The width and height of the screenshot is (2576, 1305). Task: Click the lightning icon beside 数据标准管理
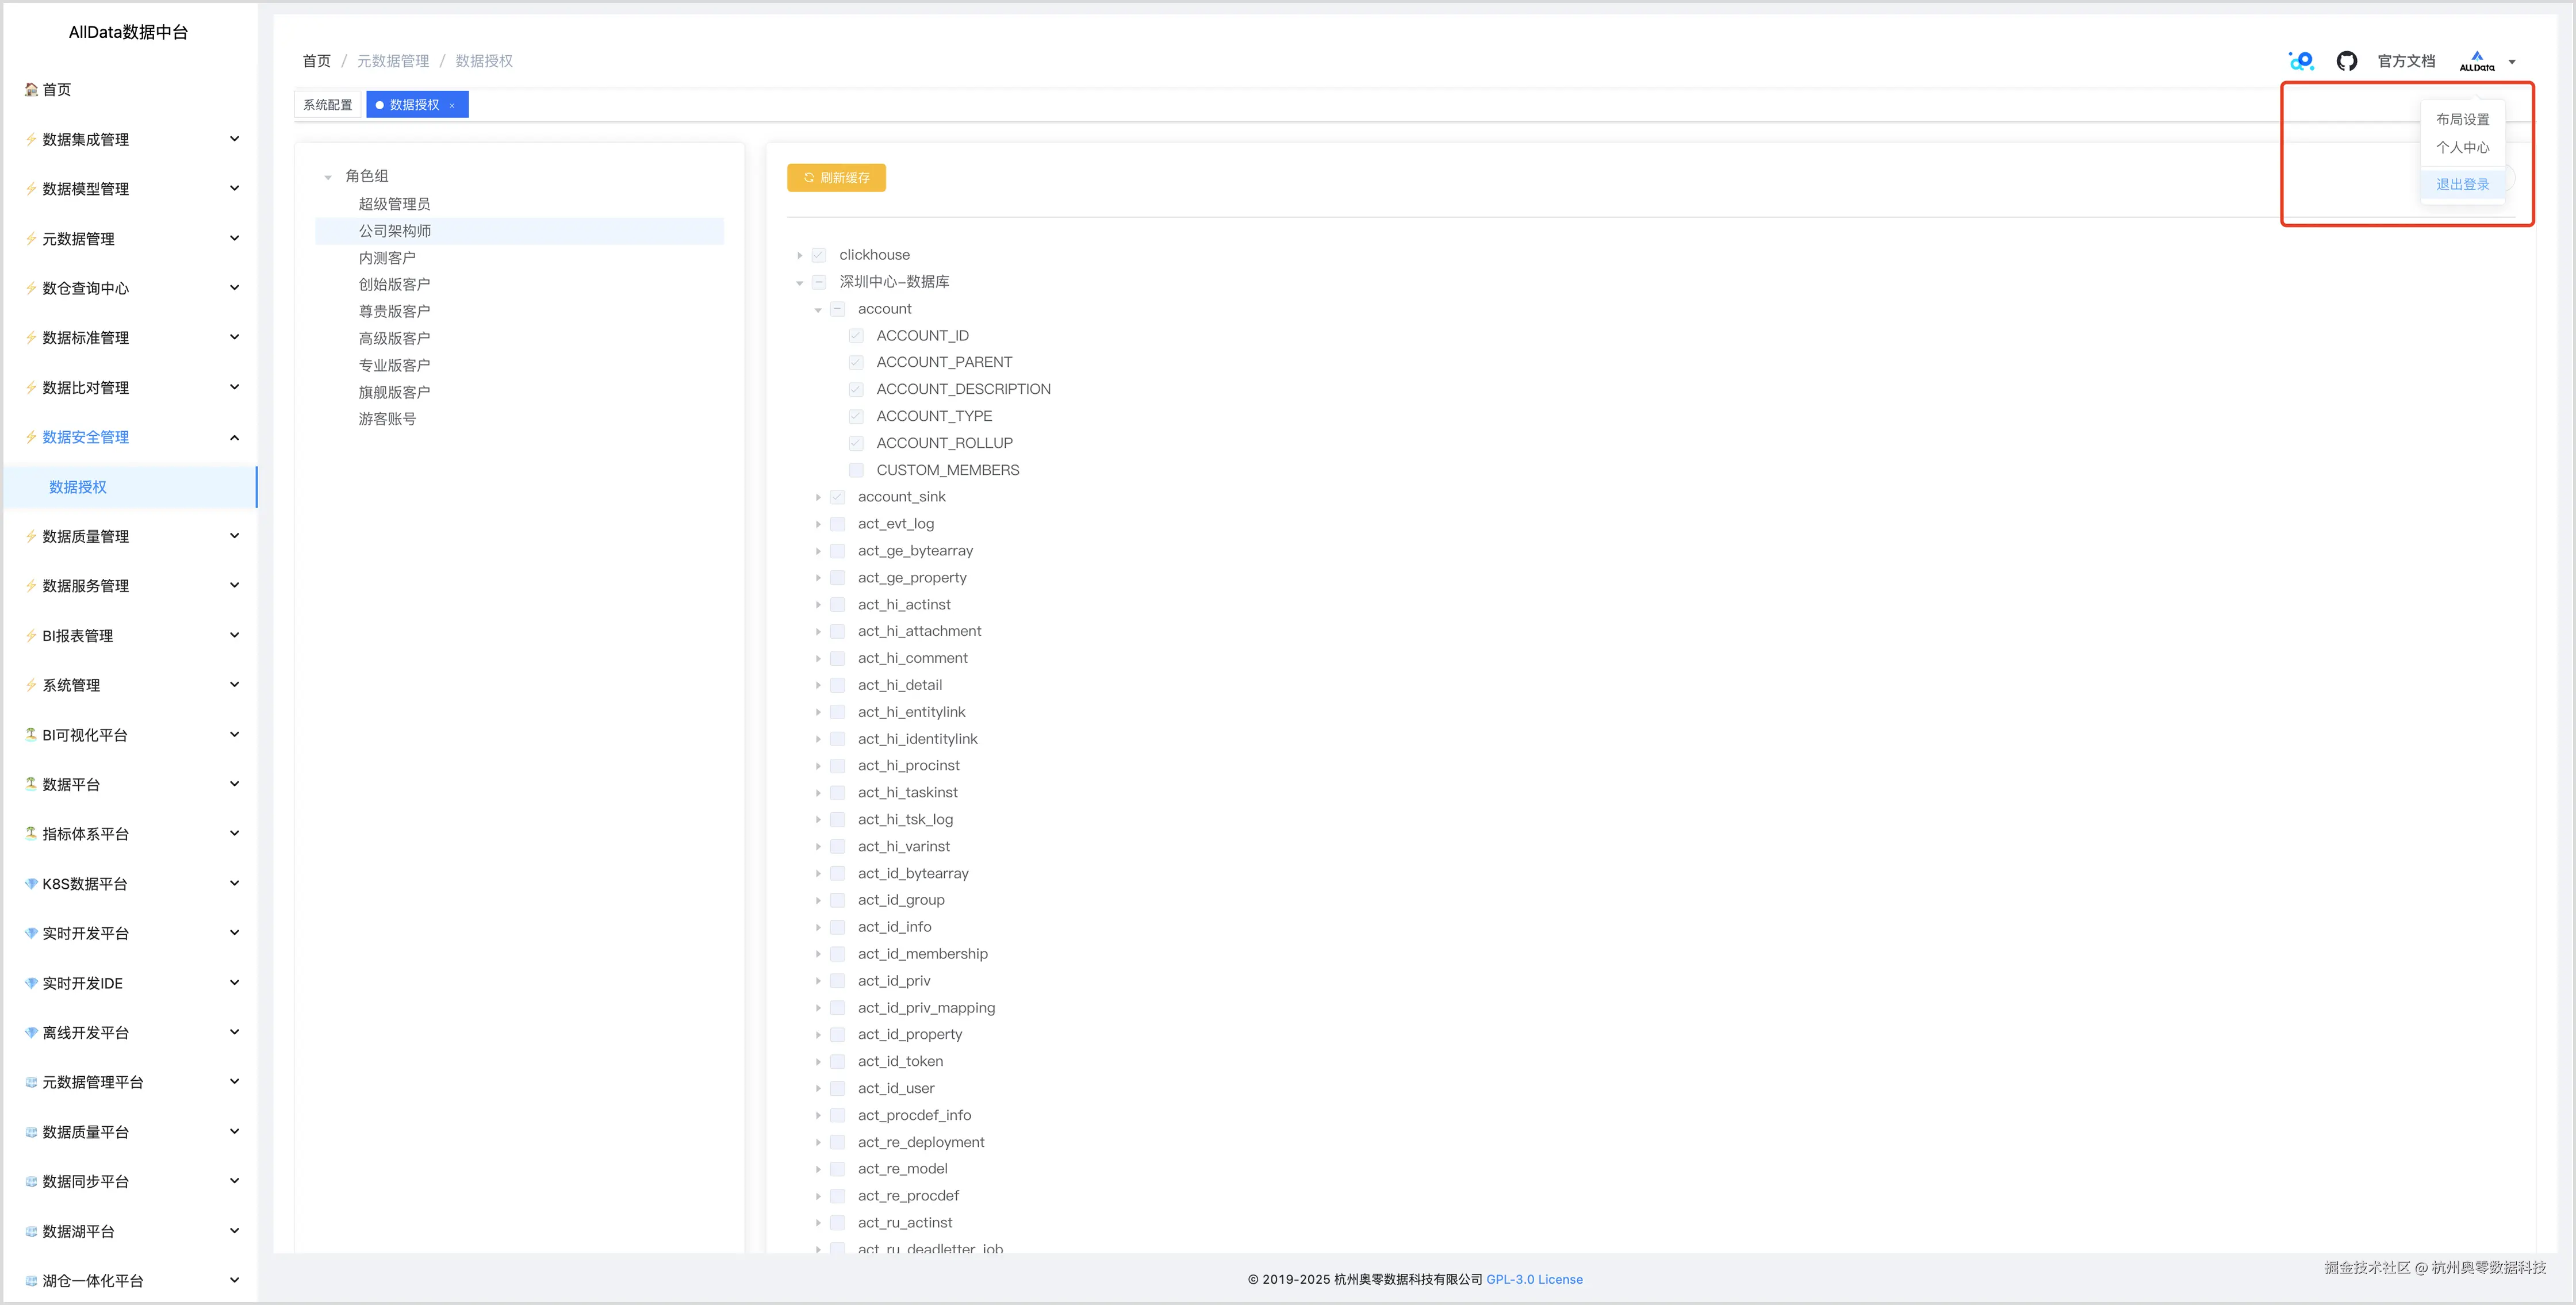point(31,338)
